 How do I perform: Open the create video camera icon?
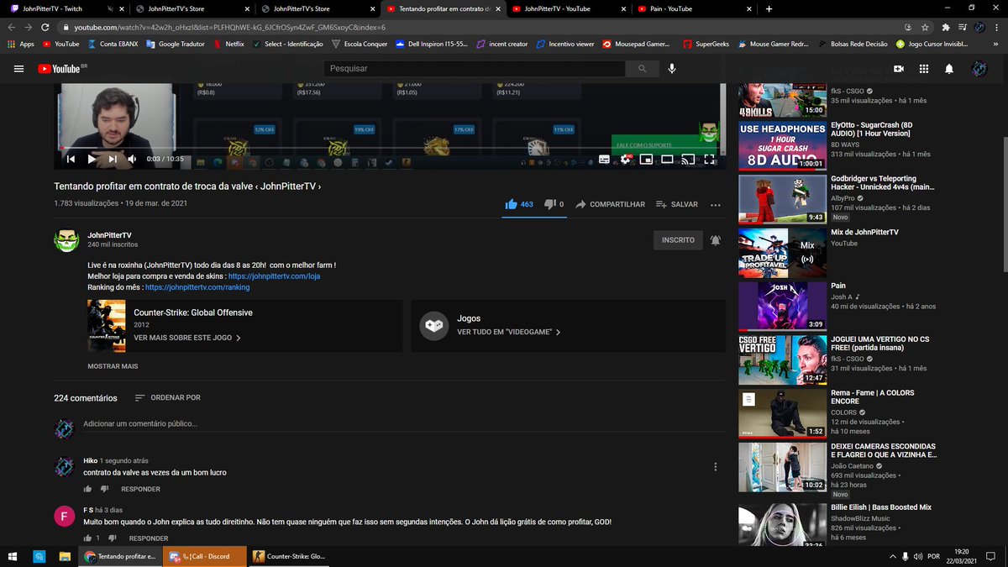(x=899, y=69)
